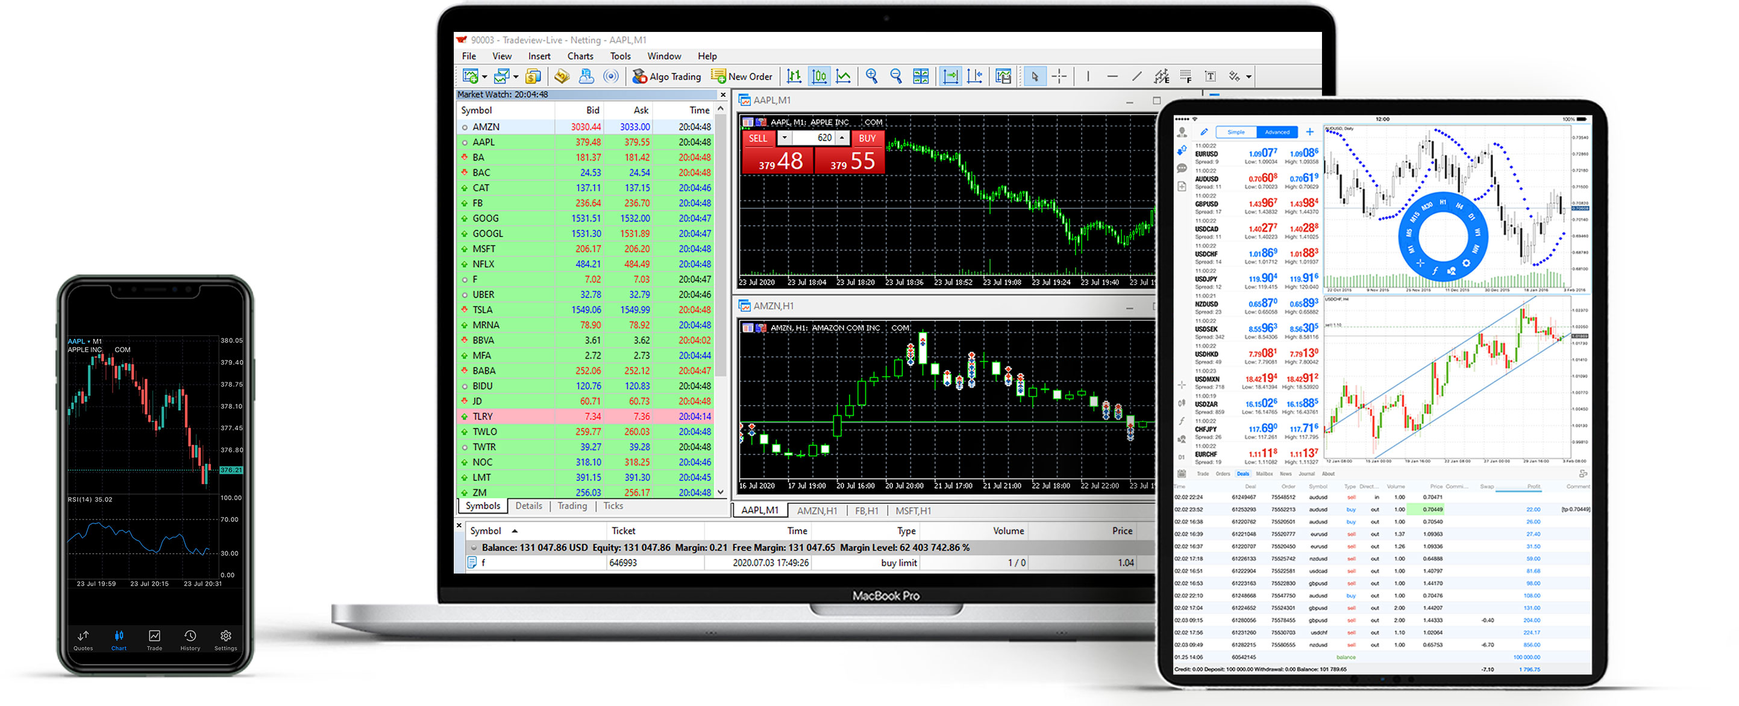Tap the gear icon in radial menu
This screenshot has height=706, width=1739.
tap(1465, 263)
